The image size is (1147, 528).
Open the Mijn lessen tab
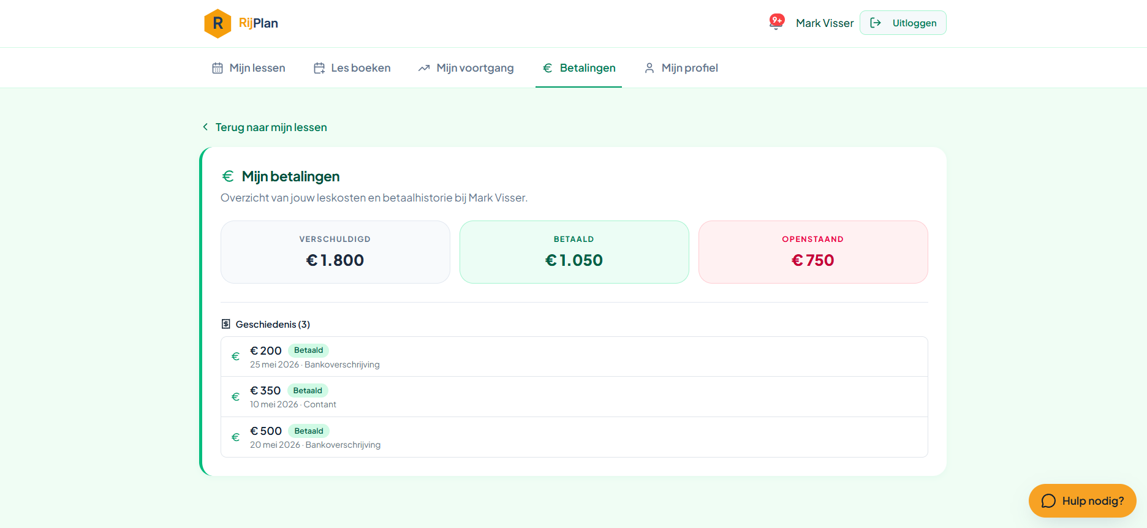(249, 68)
